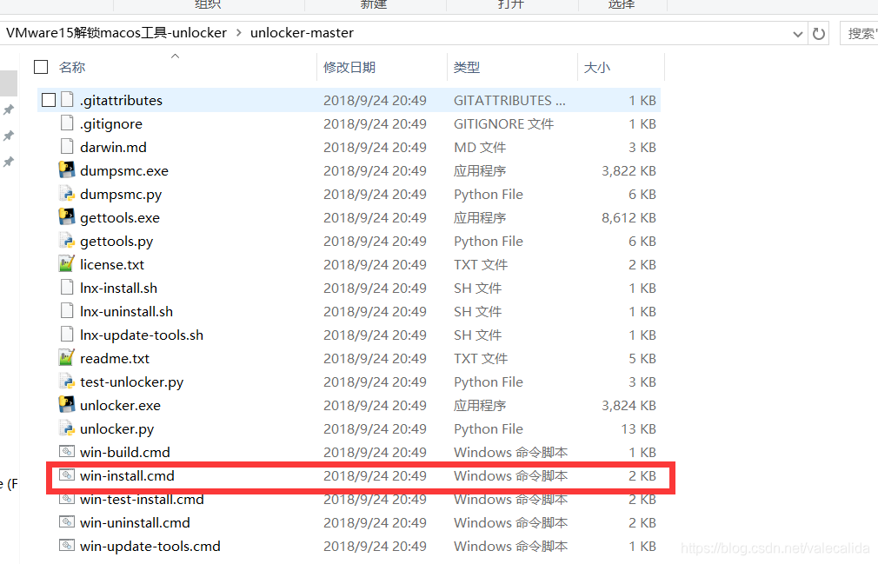The image size is (878, 564).
Task: Check the box beside .gitattributes
Action: (49, 100)
